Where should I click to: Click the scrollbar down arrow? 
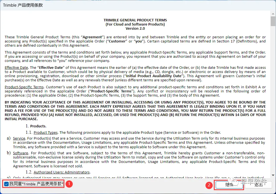pyautogui.click(x=273, y=175)
